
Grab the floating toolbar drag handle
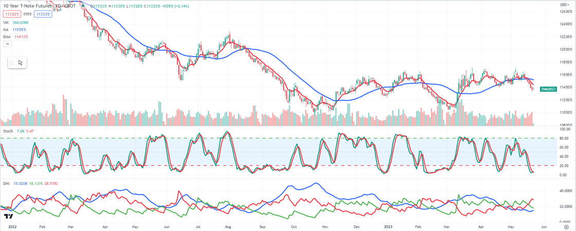11,62
